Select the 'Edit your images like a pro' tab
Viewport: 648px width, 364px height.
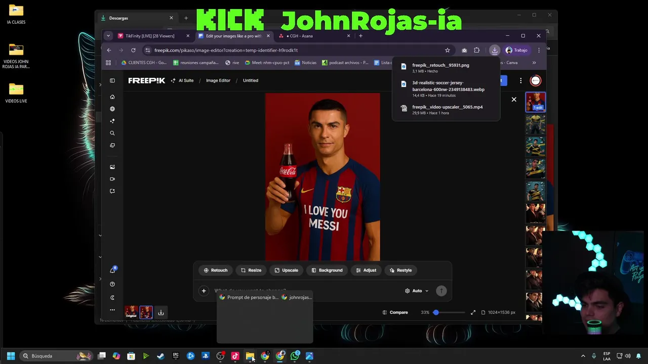pyautogui.click(x=234, y=36)
